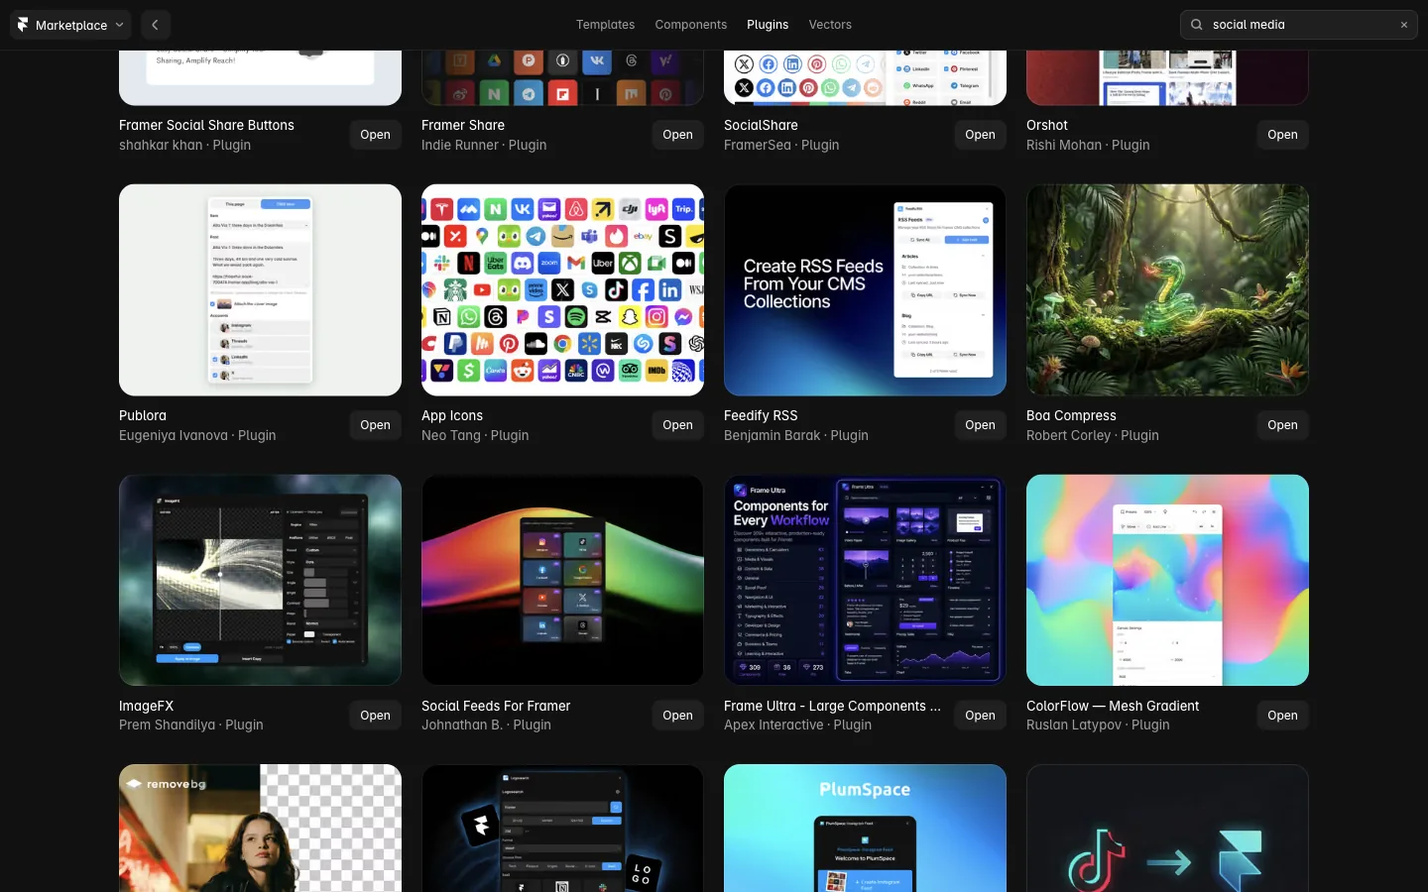Click the ImageFX preview thumbnail
1428x892 pixels.
click(260, 580)
